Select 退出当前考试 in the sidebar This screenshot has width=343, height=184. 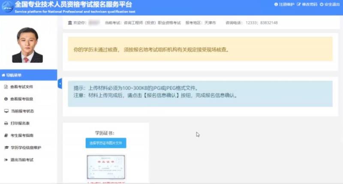click(21, 160)
